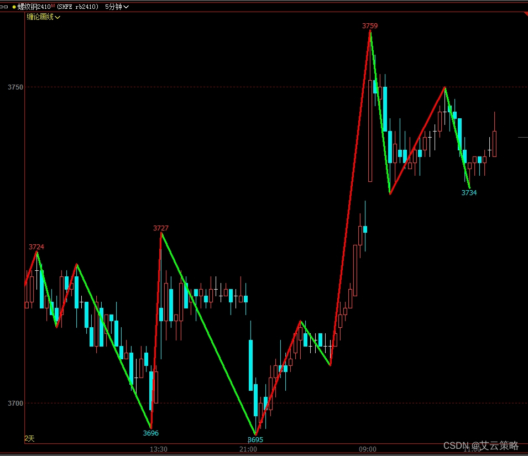Click the 3750 price axis label
The height and width of the screenshot is (456, 528).
(x=15, y=87)
